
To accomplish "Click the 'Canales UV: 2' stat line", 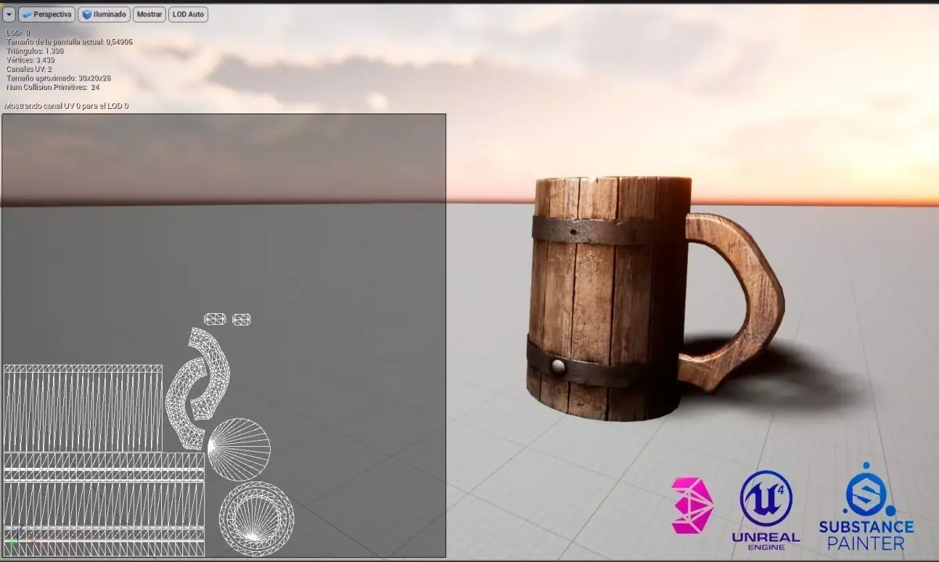I will click(29, 69).
